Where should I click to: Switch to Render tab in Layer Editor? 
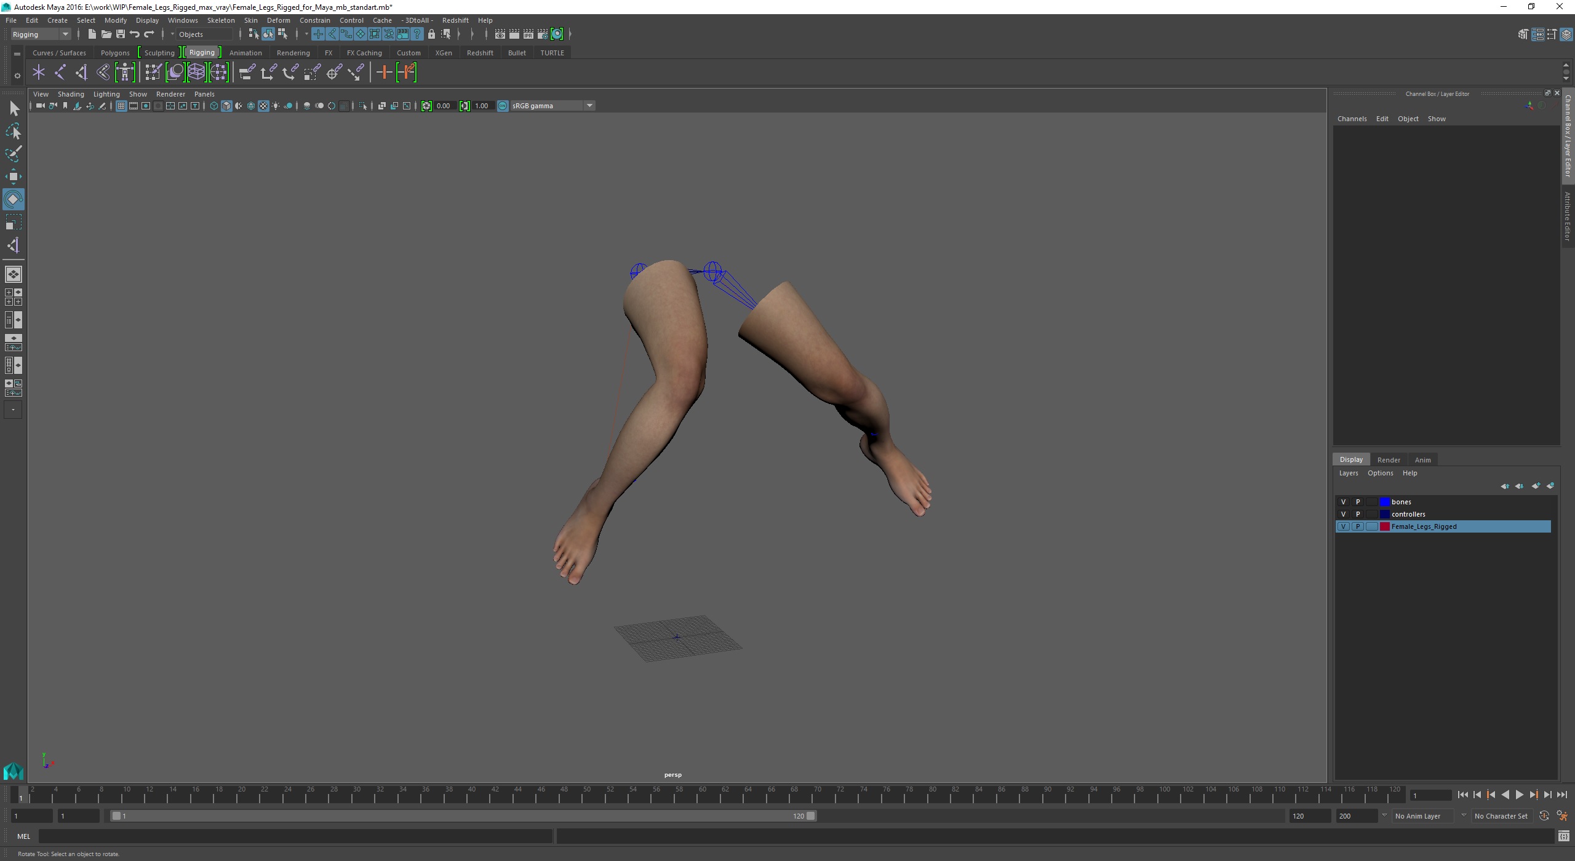tap(1389, 459)
